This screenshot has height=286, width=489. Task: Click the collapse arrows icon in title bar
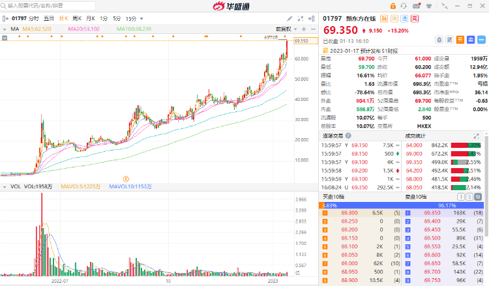(x=445, y=6)
